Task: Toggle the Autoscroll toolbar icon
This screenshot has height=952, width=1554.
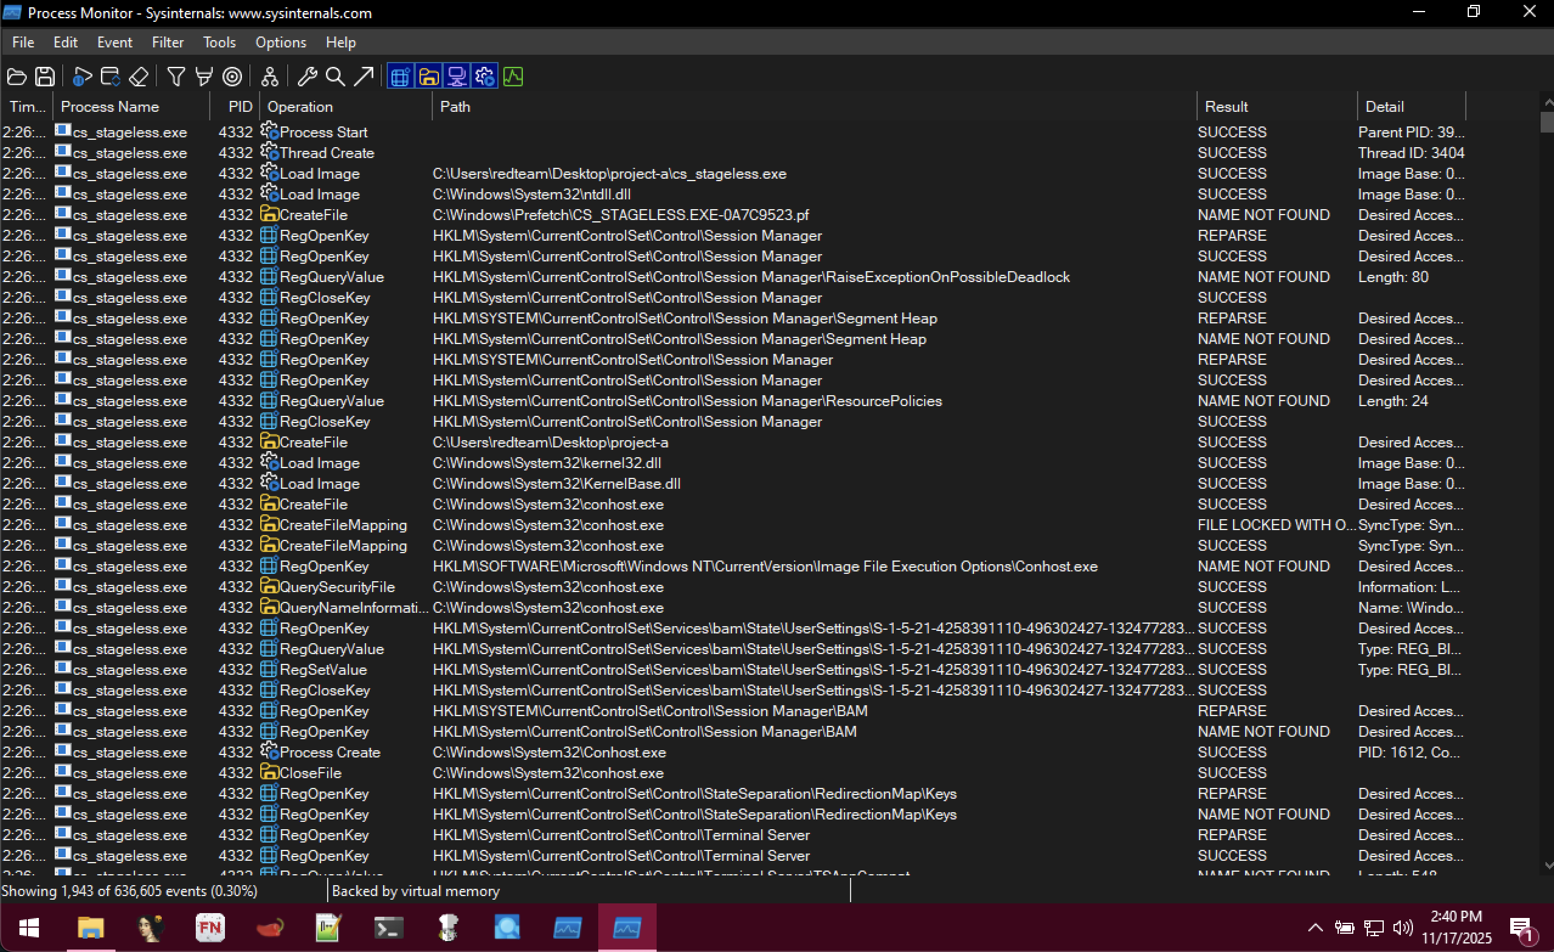Action: [111, 77]
